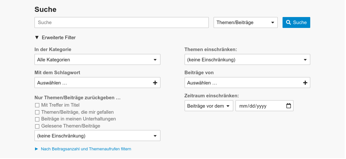Tick the Gelesene Themen/Beiträge checkbox
Screen dimensions: 346x159
[37, 126]
